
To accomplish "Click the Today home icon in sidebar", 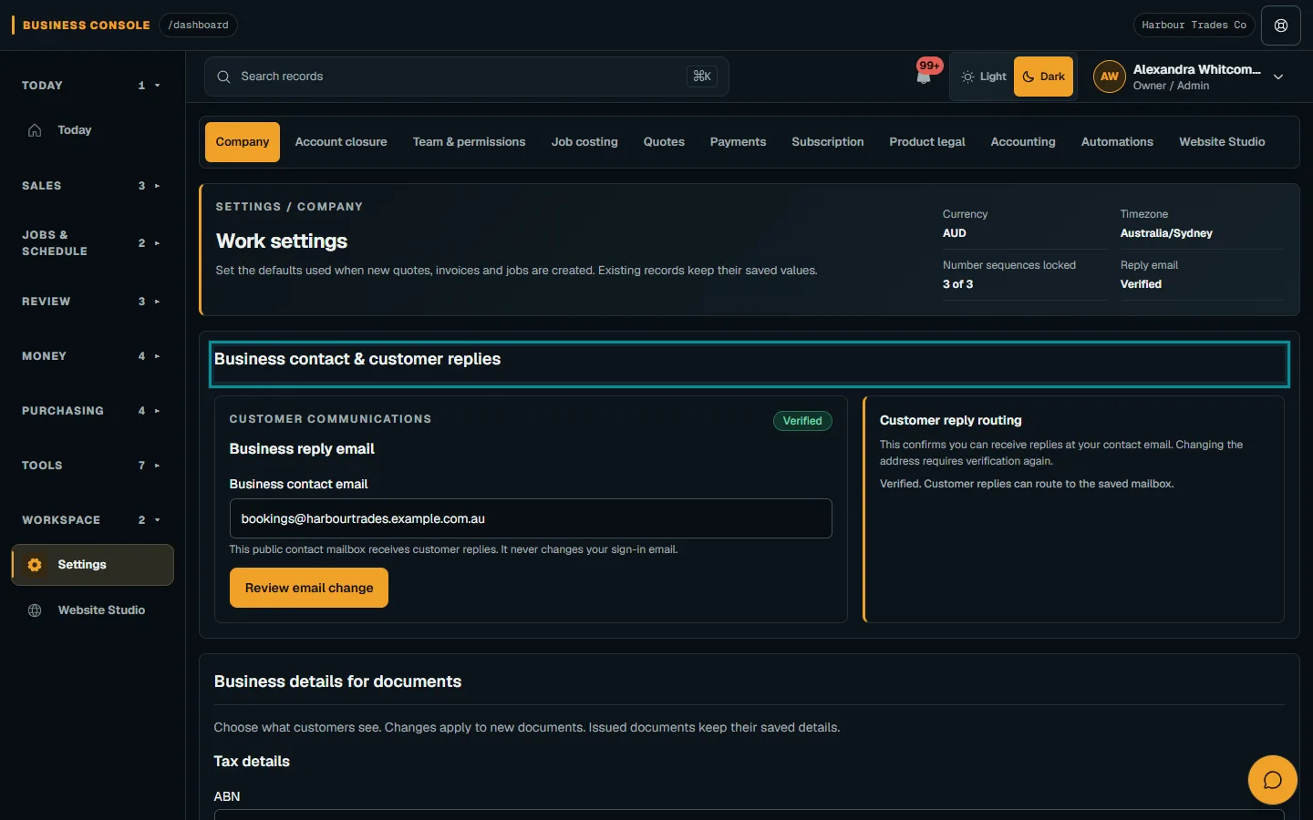I will coord(35,130).
